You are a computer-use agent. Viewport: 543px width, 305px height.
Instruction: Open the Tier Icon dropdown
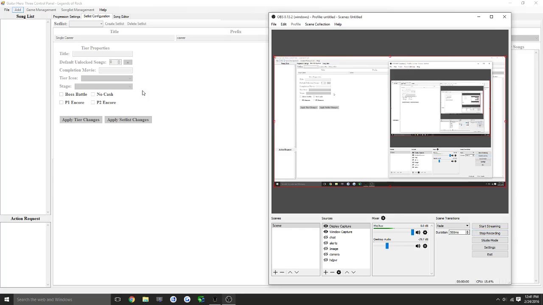tap(106, 78)
